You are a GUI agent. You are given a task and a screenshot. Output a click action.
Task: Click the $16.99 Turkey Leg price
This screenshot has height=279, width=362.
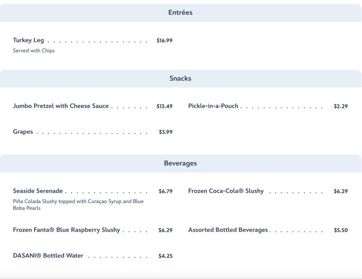coord(164,40)
